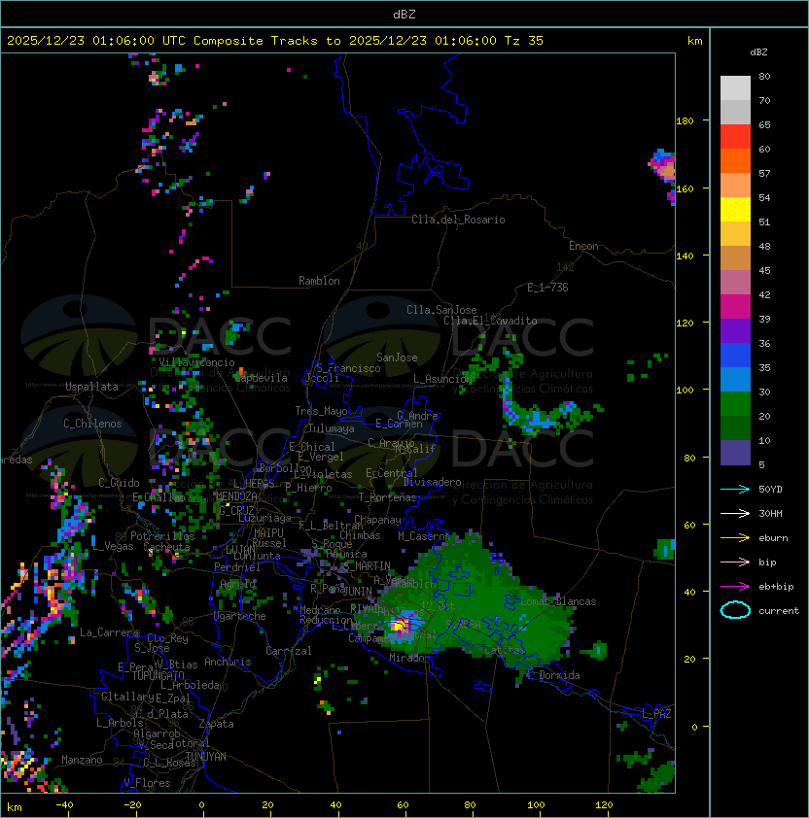The width and height of the screenshot is (809, 818).
Task: Click the 'Villavicencio' map label
Action: [x=196, y=362]
